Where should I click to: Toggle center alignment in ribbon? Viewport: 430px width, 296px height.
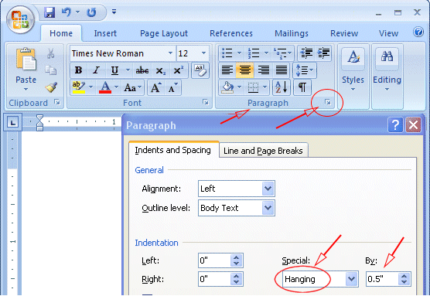(x=244, y=70)
